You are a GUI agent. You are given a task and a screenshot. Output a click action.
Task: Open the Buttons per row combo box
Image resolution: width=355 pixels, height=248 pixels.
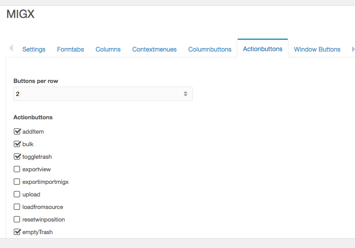[103, 94]
